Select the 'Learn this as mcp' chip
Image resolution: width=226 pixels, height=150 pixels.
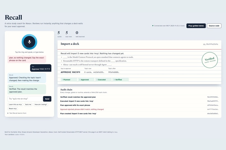[x=15, y=104]
